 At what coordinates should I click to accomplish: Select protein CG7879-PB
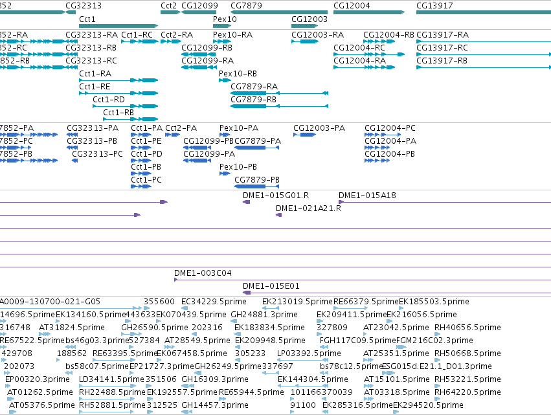(x=257, y=180)
